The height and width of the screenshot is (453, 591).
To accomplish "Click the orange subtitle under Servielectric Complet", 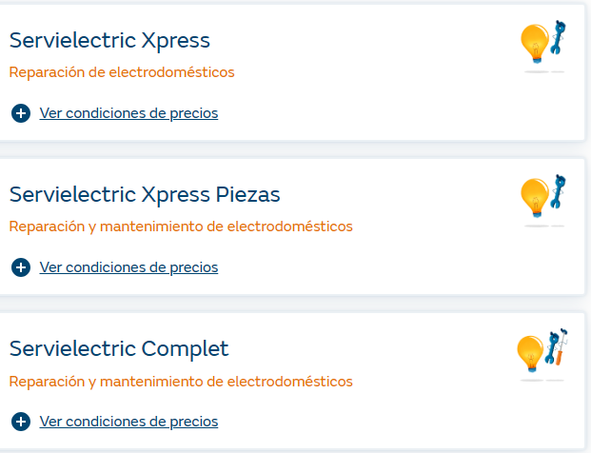I will pyautogui.click(x=181, y=382).
